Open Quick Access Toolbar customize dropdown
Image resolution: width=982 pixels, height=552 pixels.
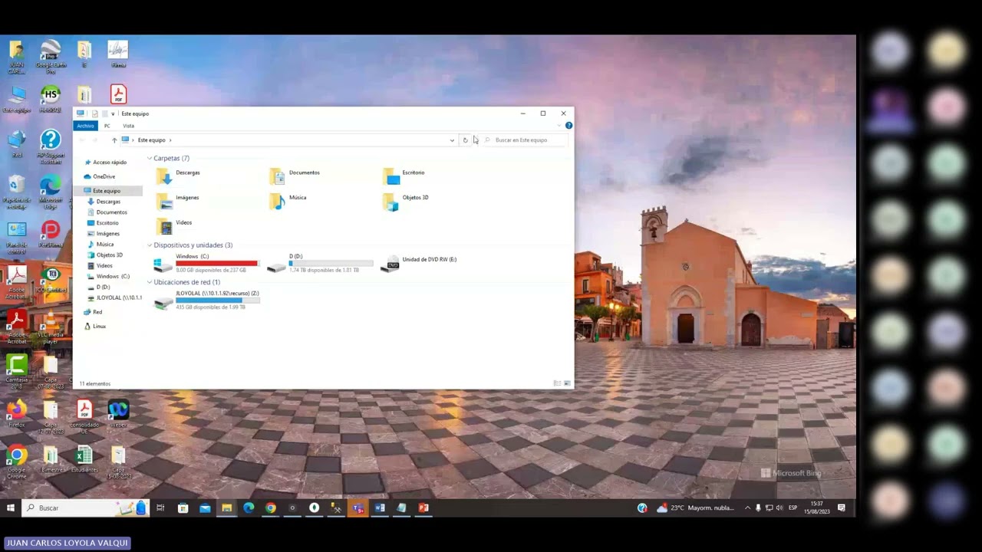pyautogui.click(x=113, y=113)
